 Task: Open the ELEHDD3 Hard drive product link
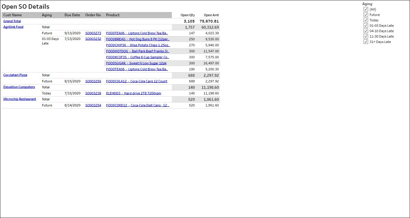(x=134, y=93)
